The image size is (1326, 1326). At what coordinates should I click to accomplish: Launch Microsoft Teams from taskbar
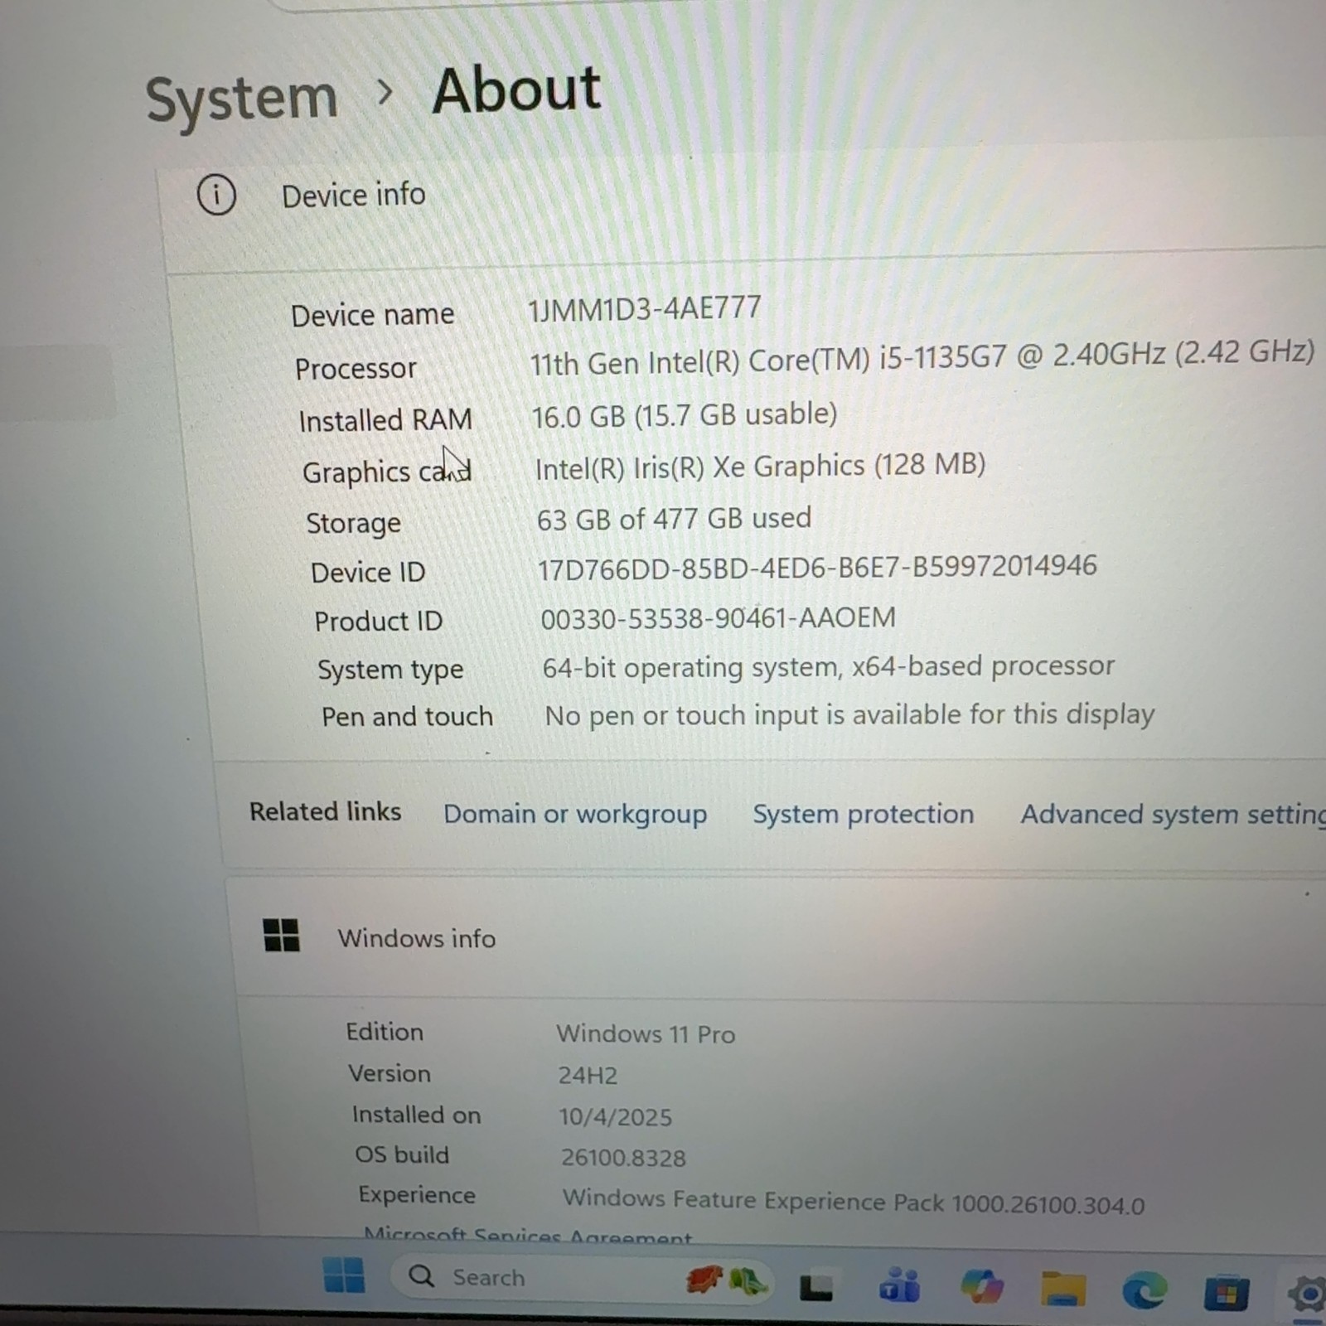click(899, 1287)
